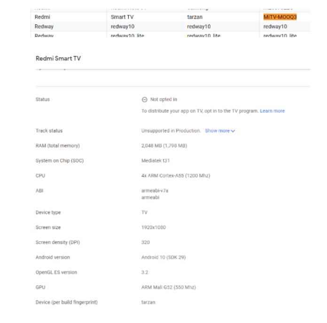This screenshot has width=327, height=323.
Task: Click "tarzan" in the Redmi table row
Action: point(195,17)
